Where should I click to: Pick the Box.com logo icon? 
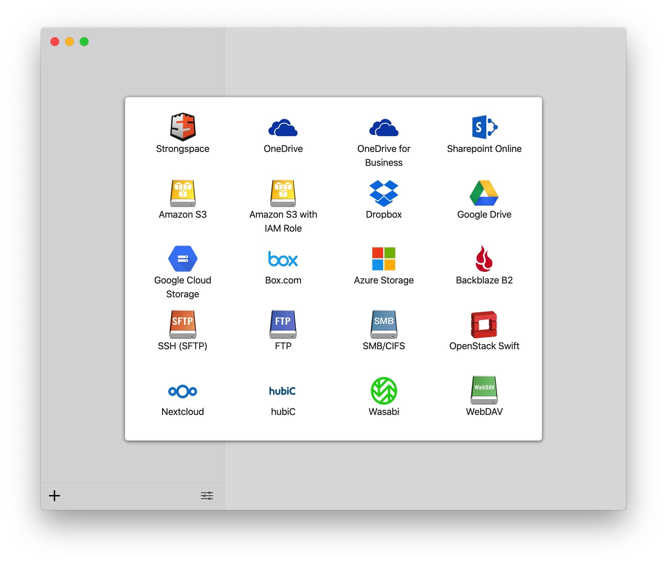(283, 259)
